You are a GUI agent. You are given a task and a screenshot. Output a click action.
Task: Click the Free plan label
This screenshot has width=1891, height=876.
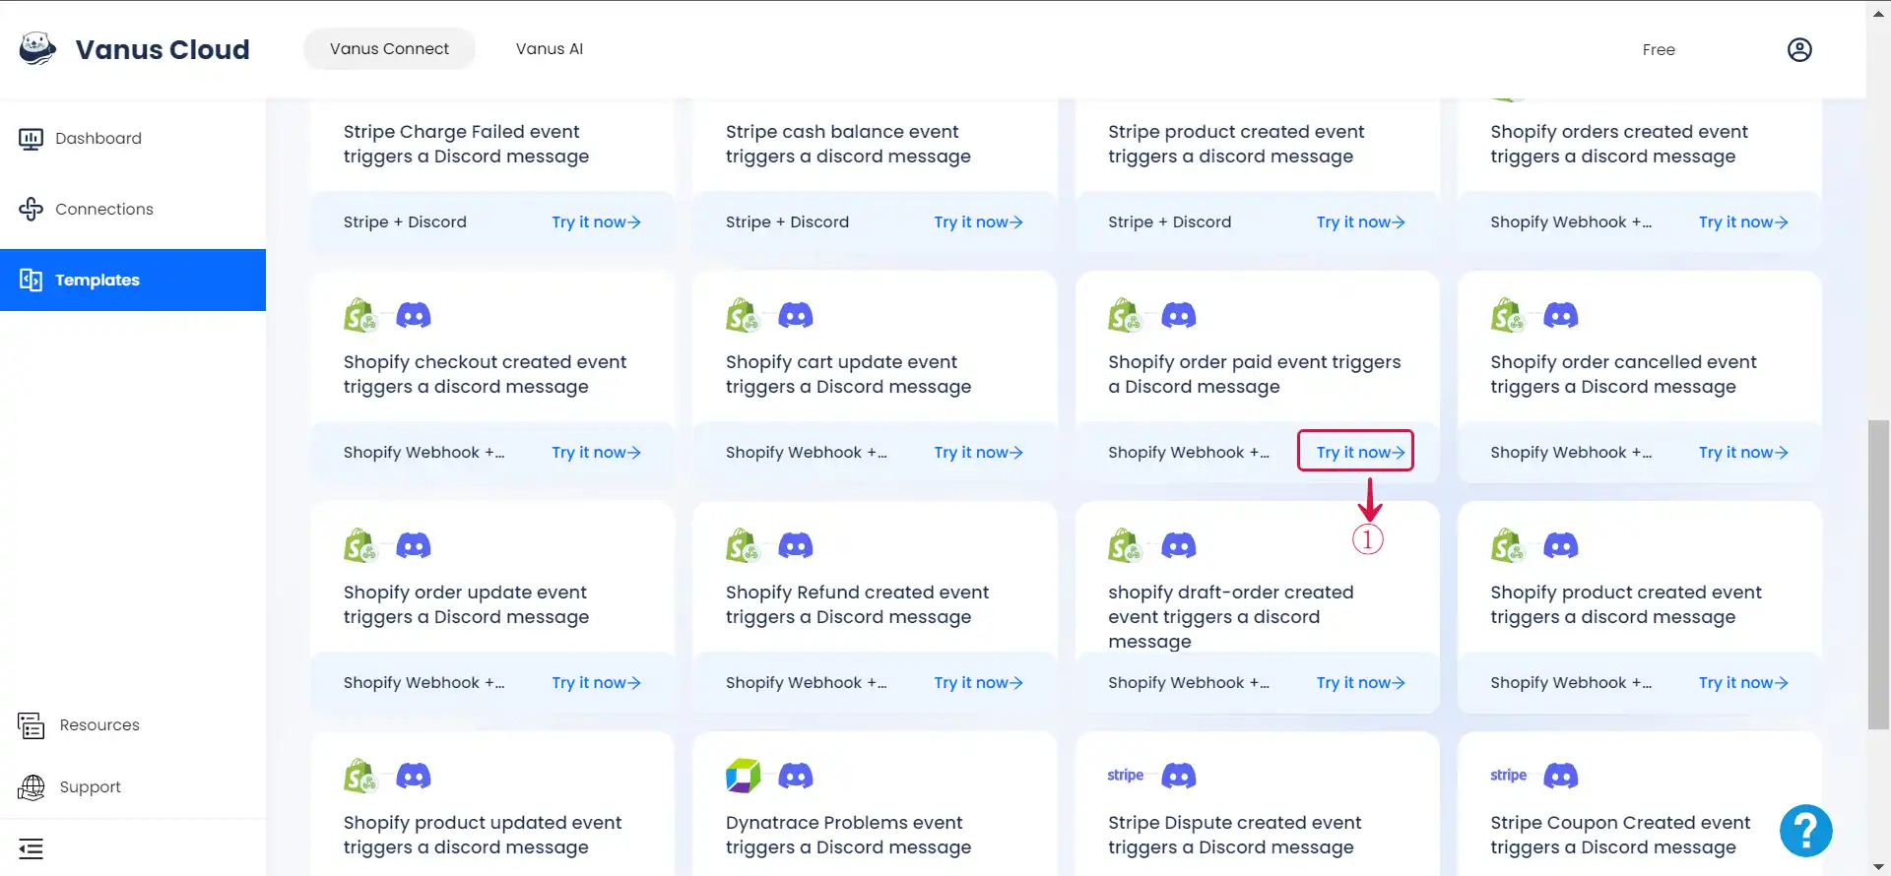(1659, 50)
